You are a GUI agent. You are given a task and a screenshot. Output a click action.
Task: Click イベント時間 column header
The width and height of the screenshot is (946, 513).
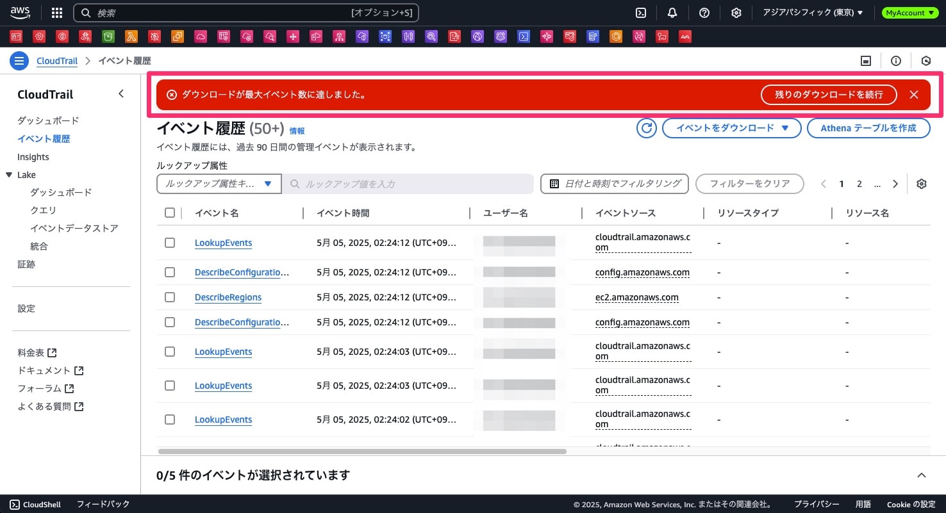click(x=343, y=213)
